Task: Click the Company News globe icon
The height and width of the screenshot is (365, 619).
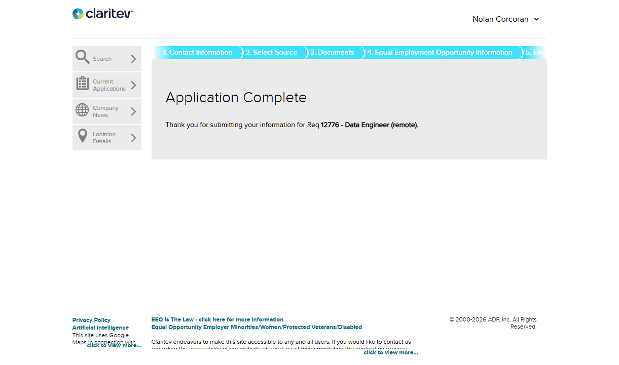Action: pos(82,110)
